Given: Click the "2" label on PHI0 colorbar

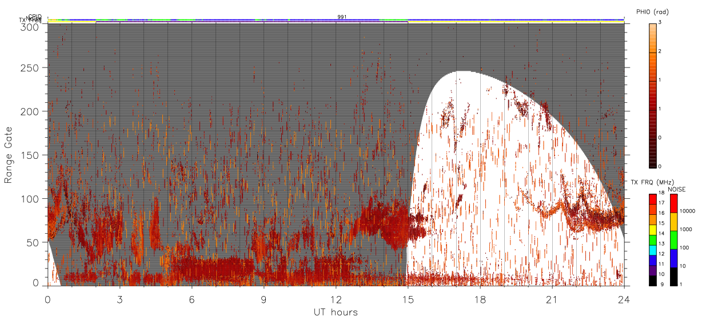Looking at the screenshot, I should tap(659, 52).
